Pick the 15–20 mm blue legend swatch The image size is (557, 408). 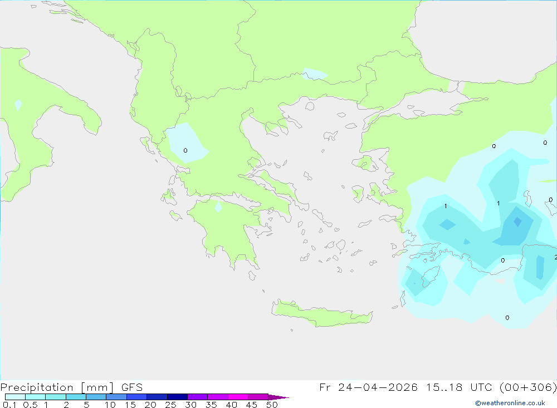click(137, 397)
